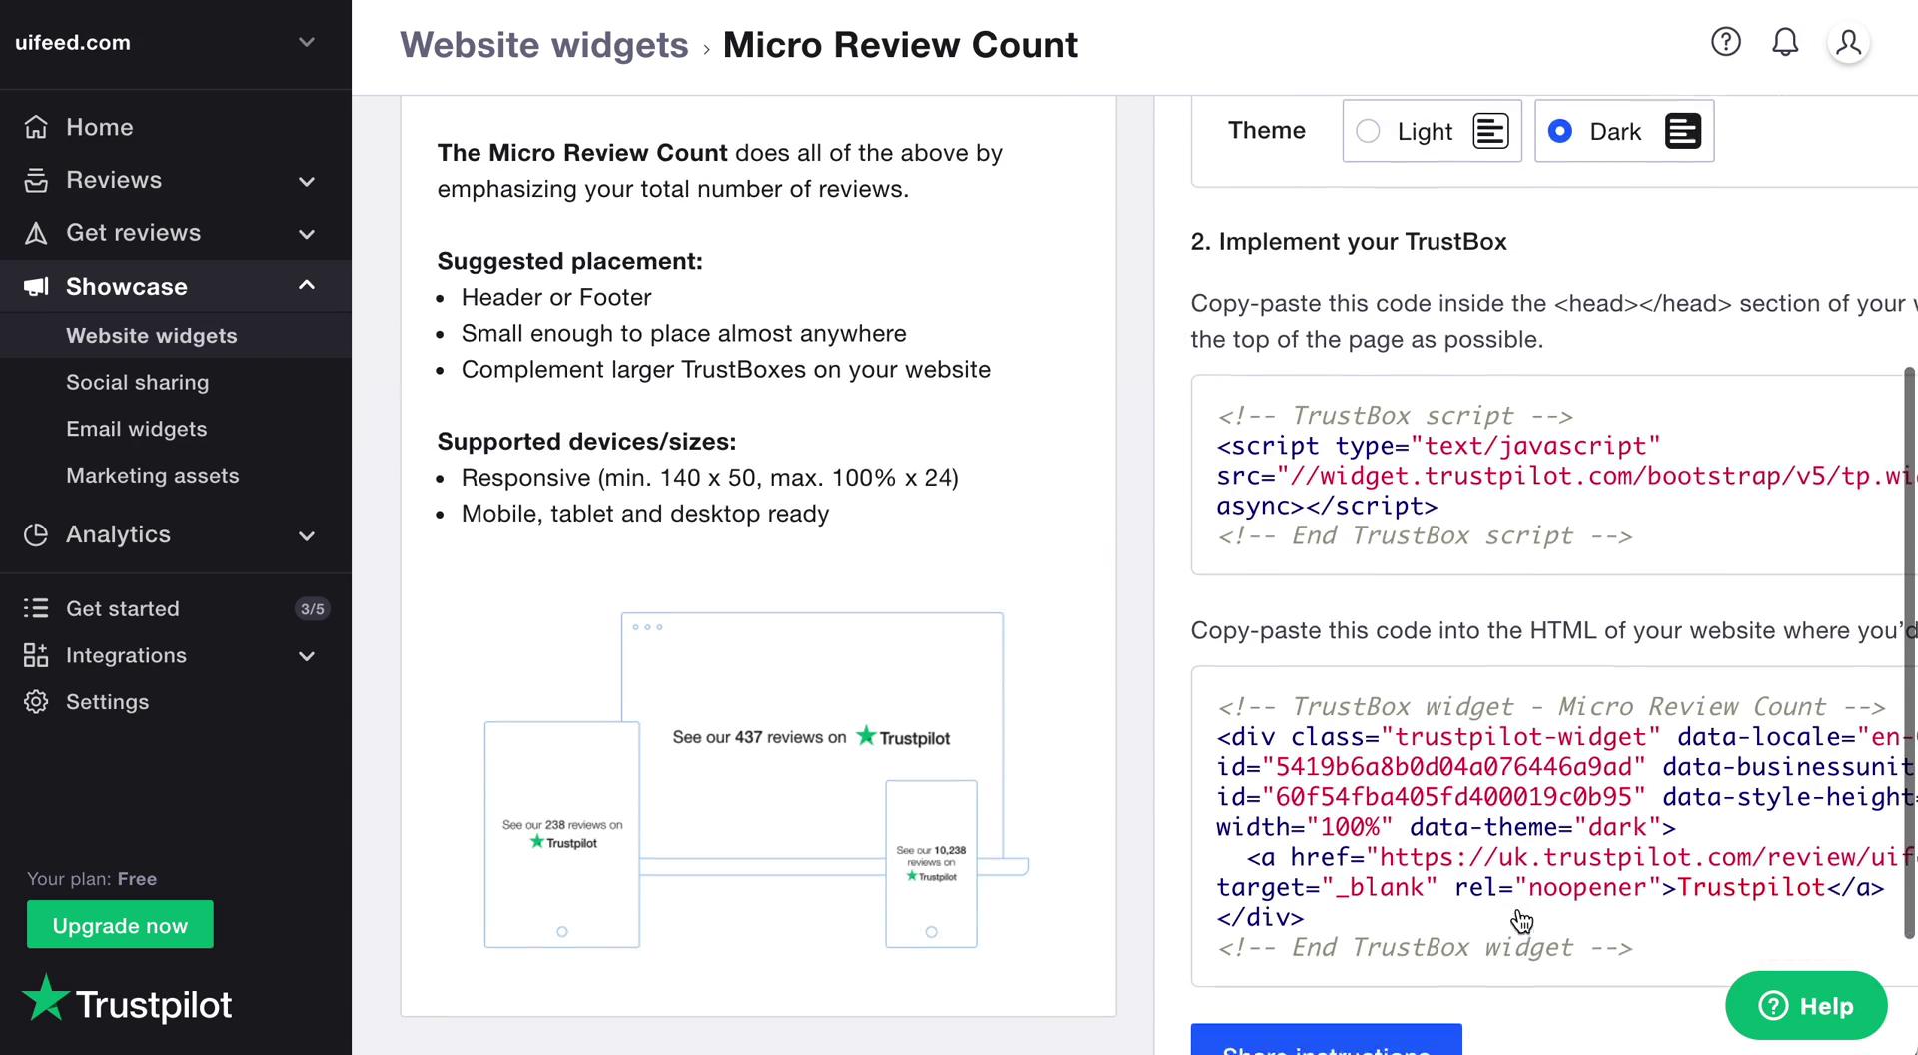This screenshot has width=1918, height=1055.
Task: Click the Analytics pie chart icon
Action: click(x=36, y=534)
